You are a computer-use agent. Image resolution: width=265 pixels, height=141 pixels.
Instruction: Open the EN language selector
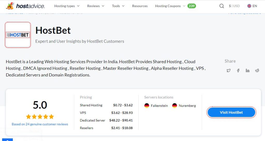click(x=252, y=6)
